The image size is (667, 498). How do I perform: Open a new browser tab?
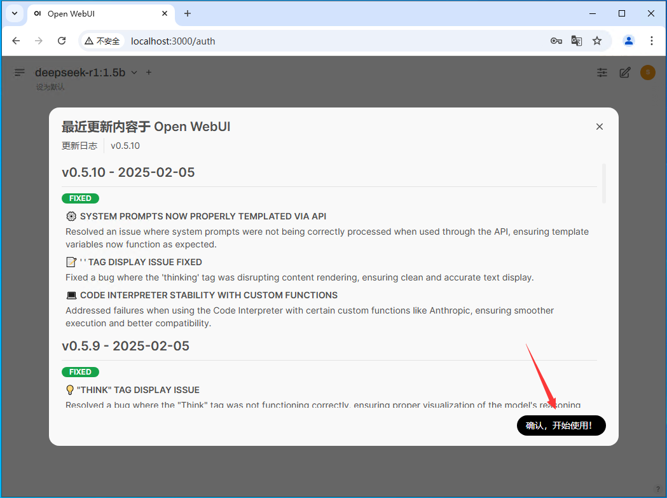pos(187,13)
